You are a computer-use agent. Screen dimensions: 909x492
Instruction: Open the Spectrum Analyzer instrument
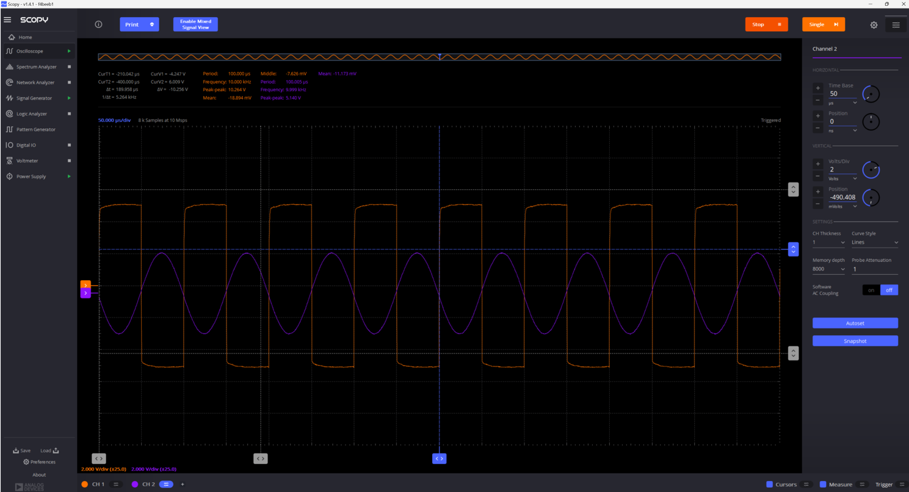click(36, 67)
